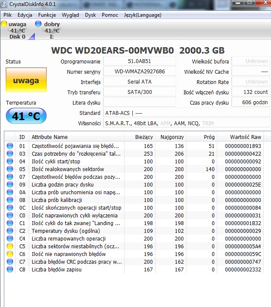The height and width of the screenshot is (307, 271).
Task: Select row Temperatury dysku (ogólna)
Action: tap(134, 231)
